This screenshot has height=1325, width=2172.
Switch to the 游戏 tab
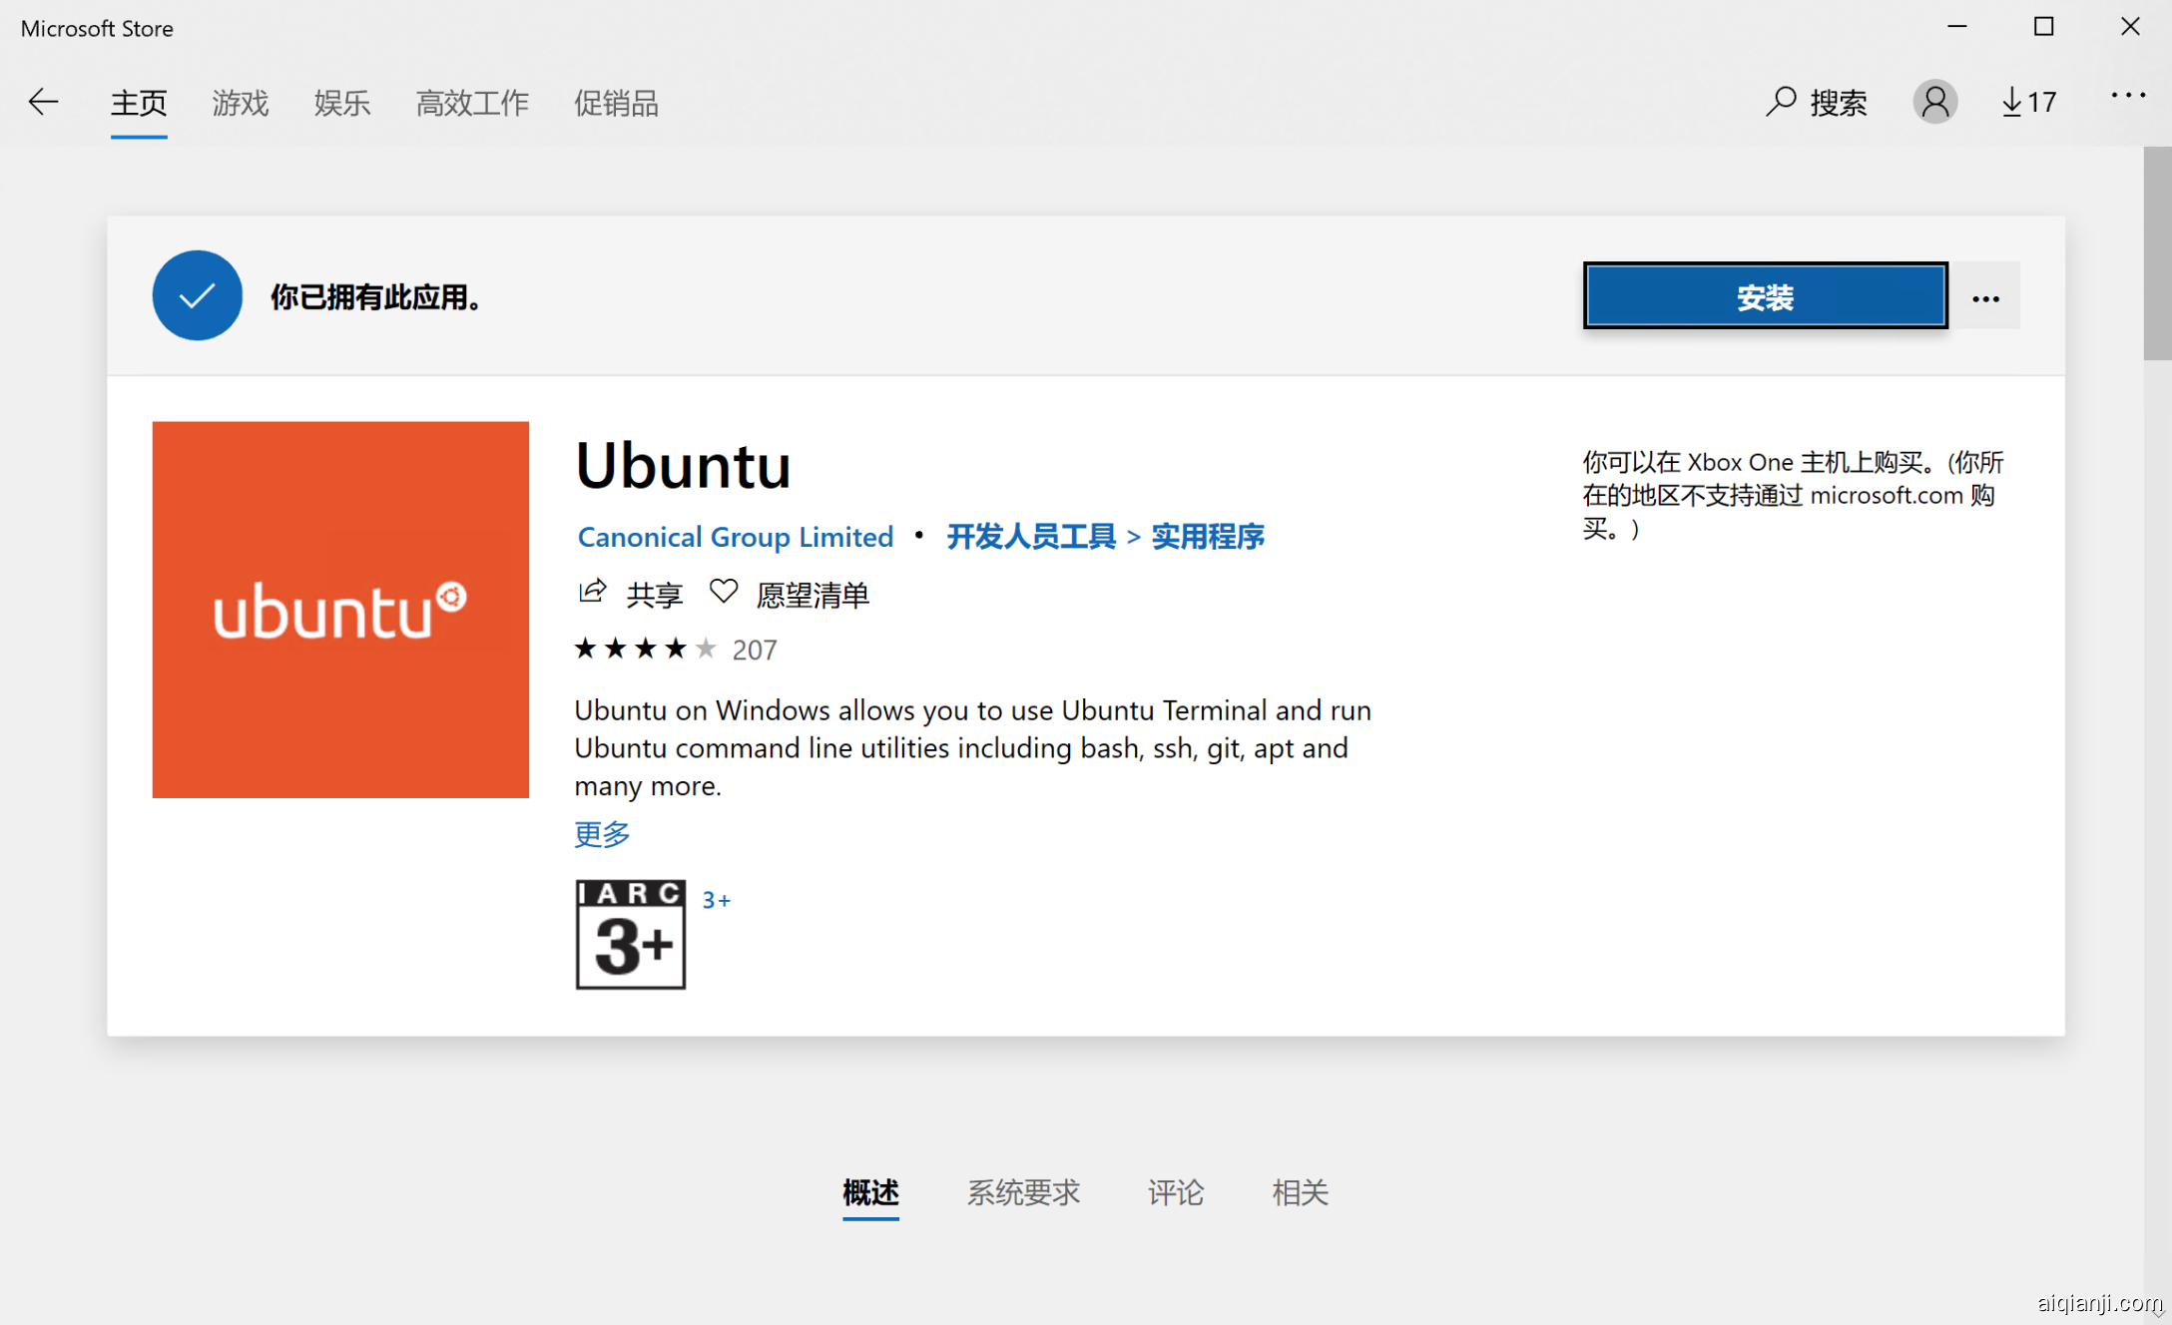tap(240, 103)
